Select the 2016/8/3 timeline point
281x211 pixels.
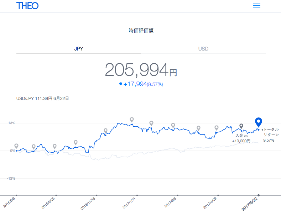click(x=16, y=195)
